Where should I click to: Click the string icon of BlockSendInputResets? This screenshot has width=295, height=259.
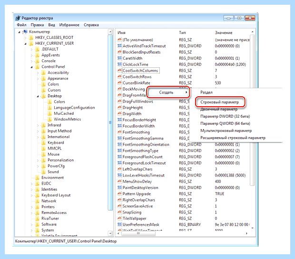pyautogui.click(x=119, y=52)
